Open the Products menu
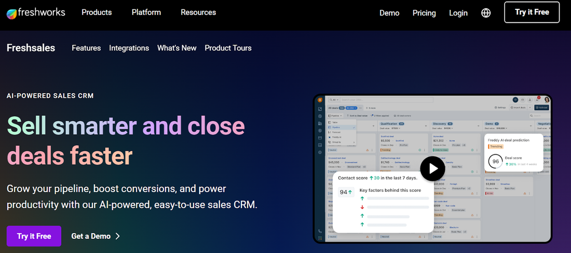The height and width of the screenshot is (253, 571). (97, 12)
